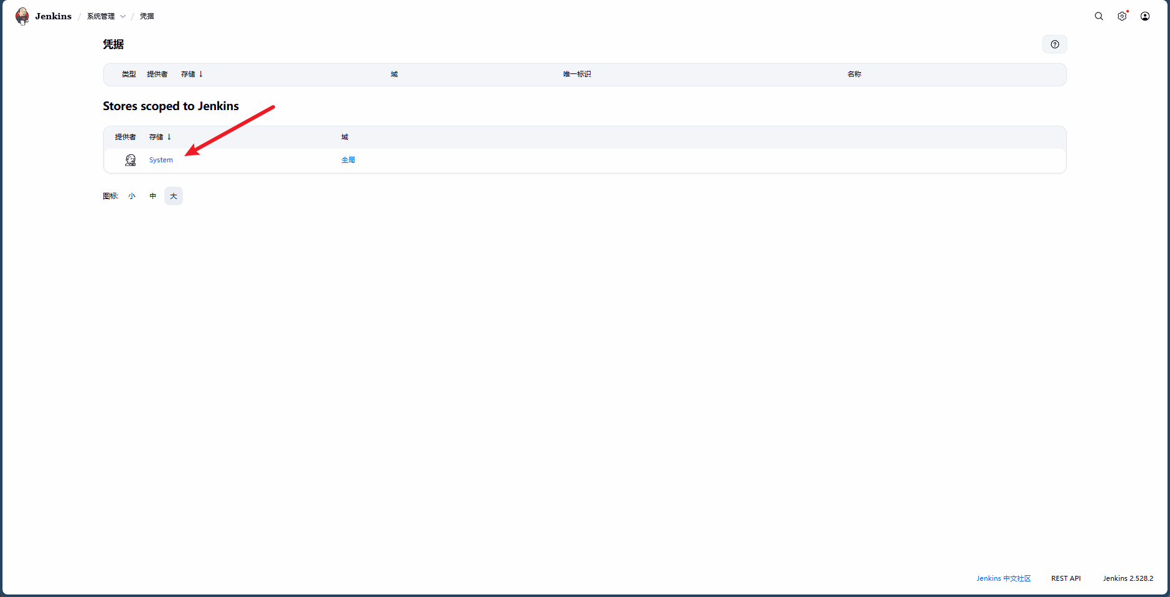Image resolution: width=1170 pixels, height=597 pixels.
Task: Open the search magnifier icon
Action: [x=1099, y=16]
